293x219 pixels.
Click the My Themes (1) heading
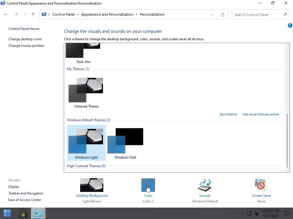(x=78, y=69)
